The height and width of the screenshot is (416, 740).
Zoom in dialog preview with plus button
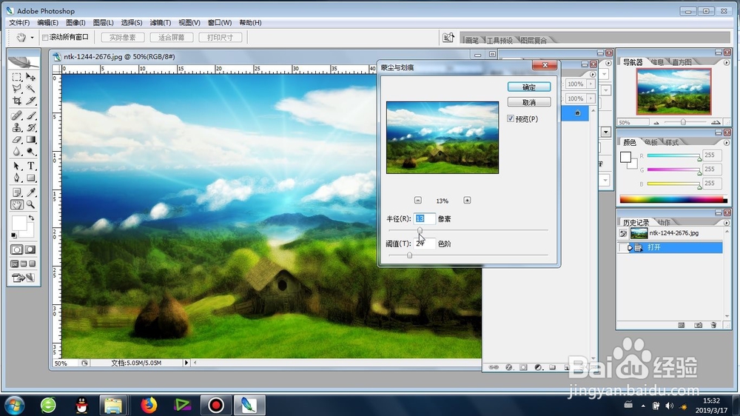click(467, 200)
